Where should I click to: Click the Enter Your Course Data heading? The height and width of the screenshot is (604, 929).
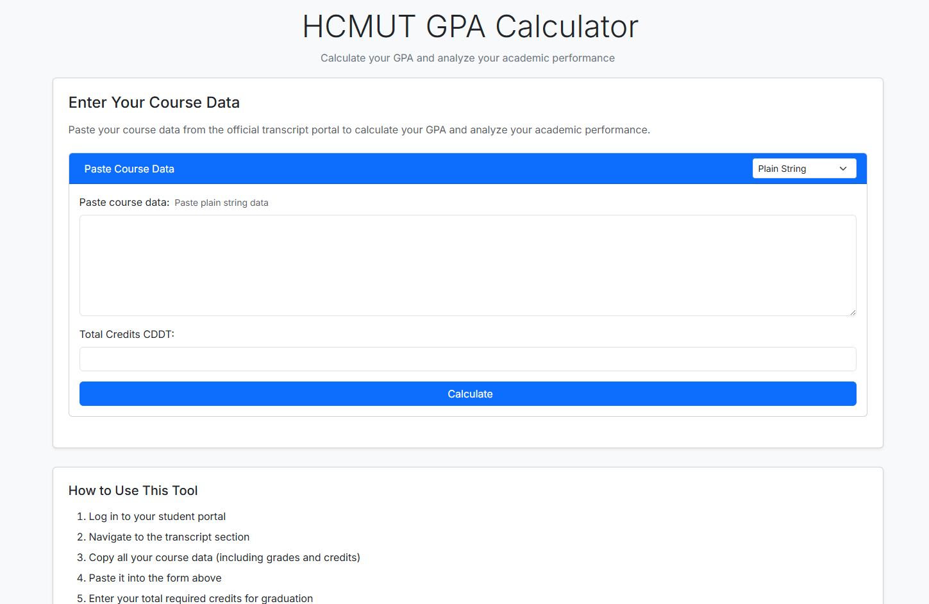(x=154, y=103)
